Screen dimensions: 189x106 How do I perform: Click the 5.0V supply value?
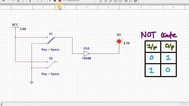23,29
